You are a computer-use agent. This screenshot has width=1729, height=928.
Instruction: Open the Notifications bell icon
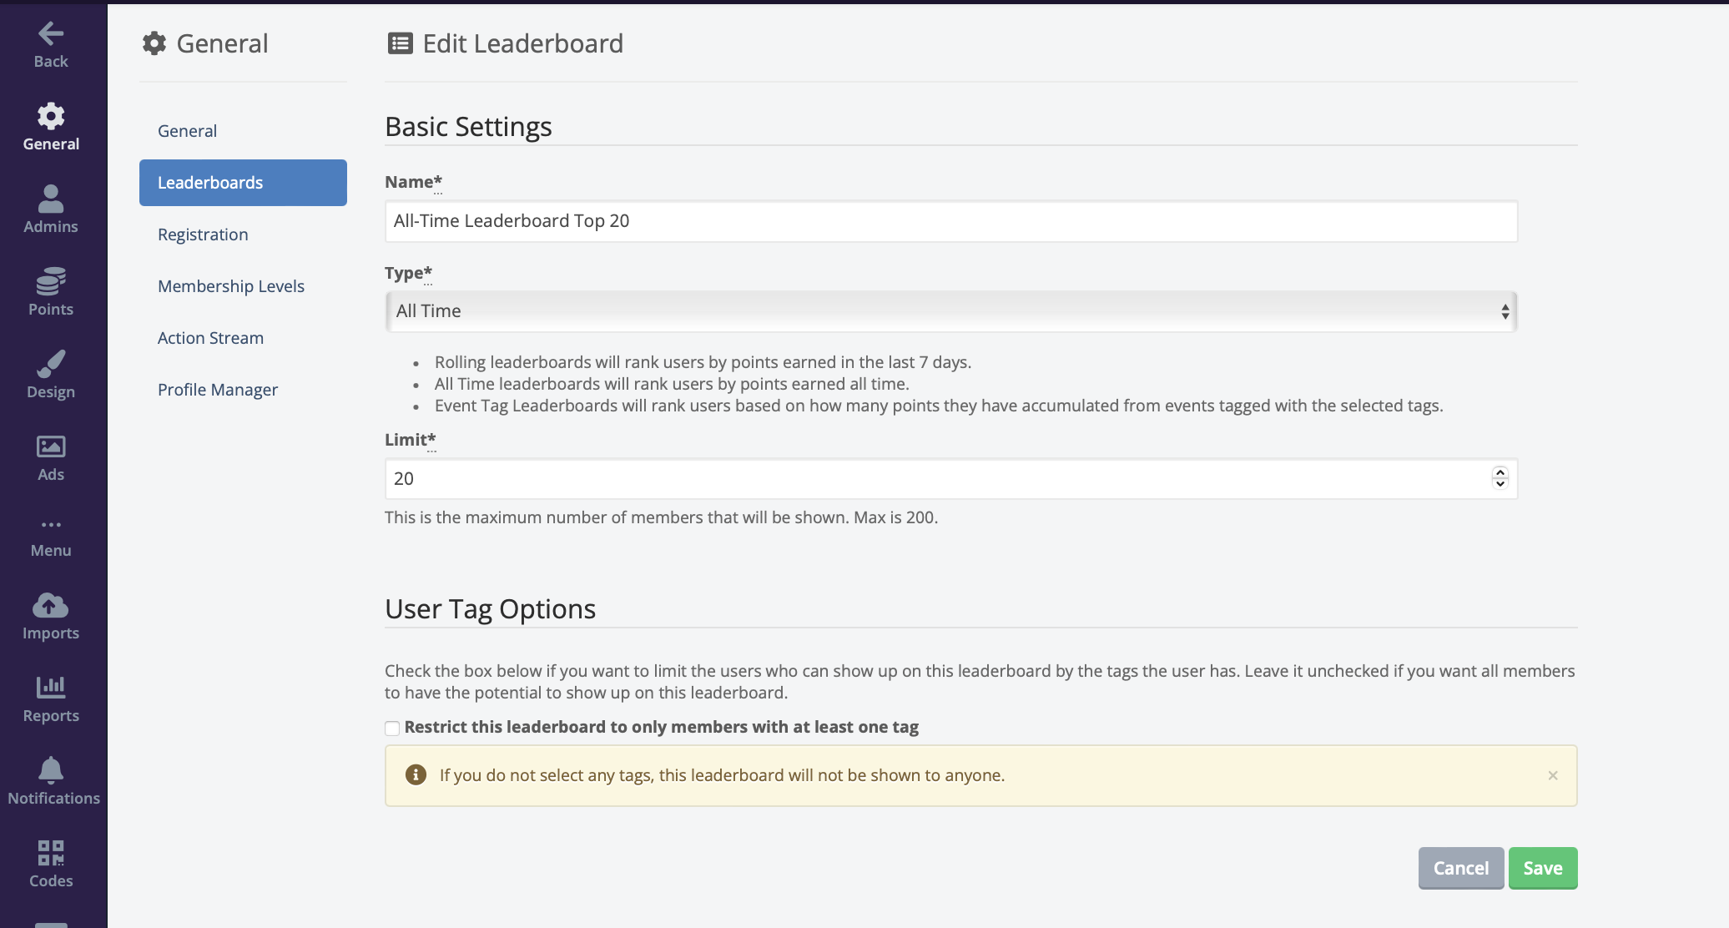coord(51,769)
